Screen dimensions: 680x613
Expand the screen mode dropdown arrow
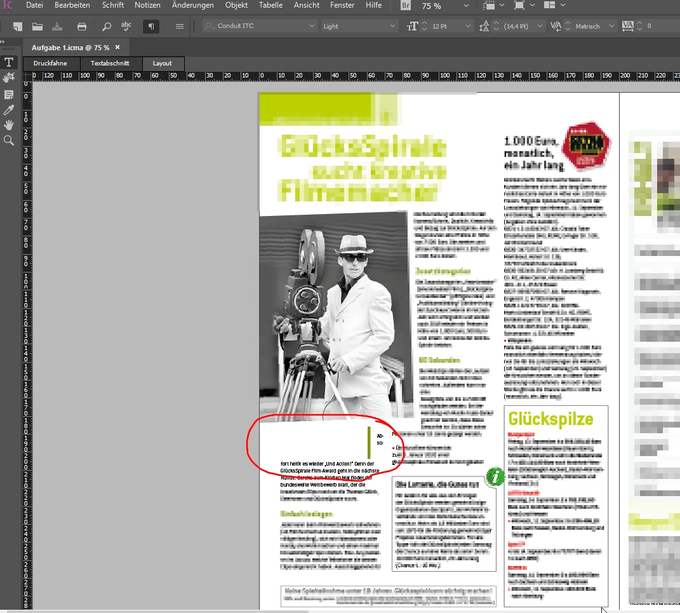pyautogui.click(x=532, y=5)
